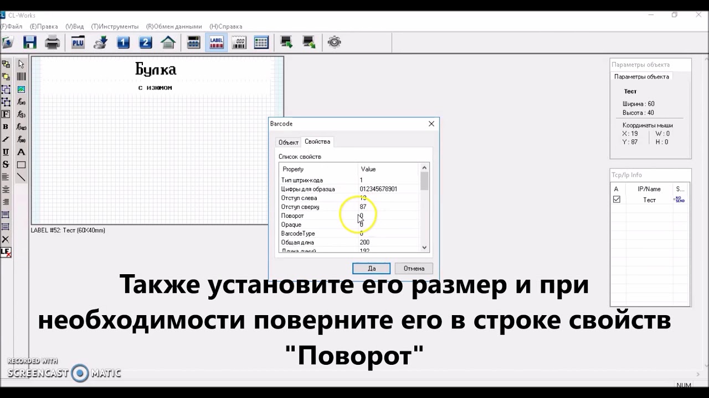
Task: Open the Инструменты menu
Action: [115, 27]
